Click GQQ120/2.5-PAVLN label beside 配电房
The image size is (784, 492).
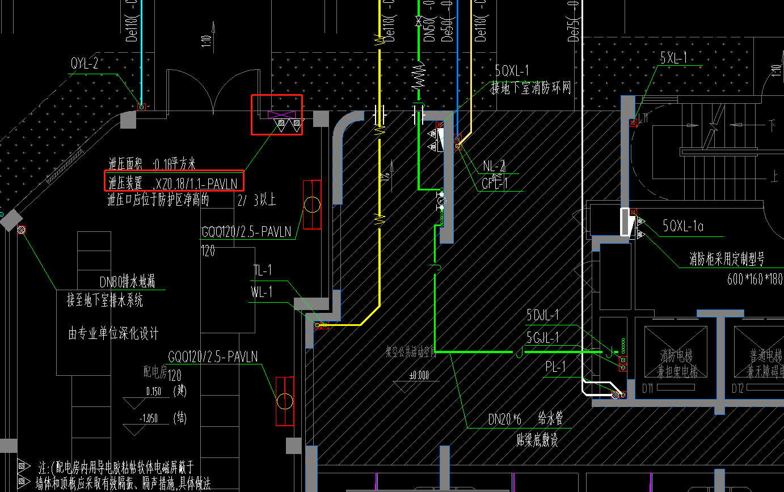[213, 357]
